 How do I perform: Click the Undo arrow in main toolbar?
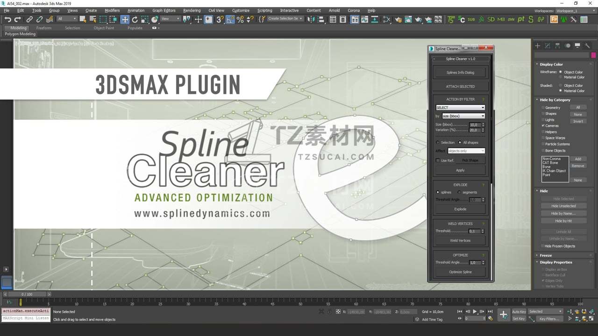(x=8, y=19)
